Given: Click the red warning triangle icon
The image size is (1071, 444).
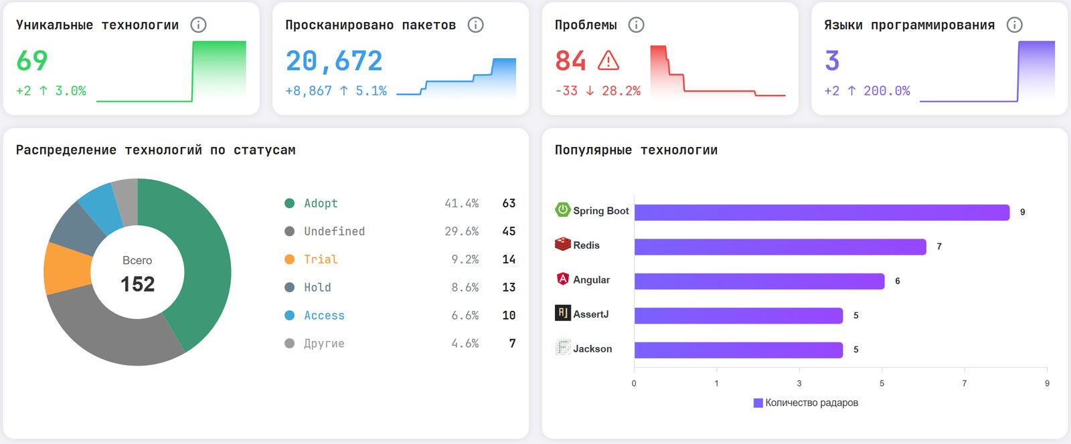Looking at the screenshot, I should (608, 61).
